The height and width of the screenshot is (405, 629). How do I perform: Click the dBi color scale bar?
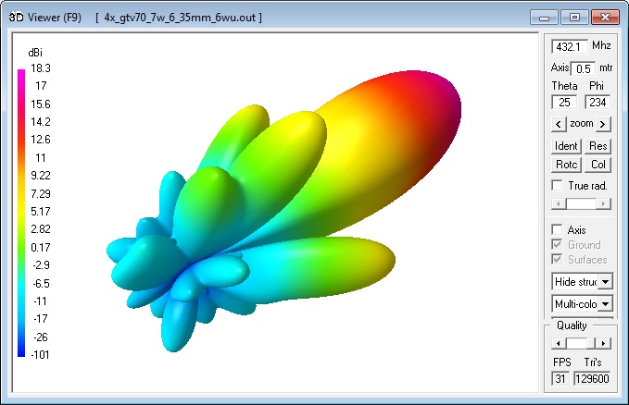[21, 213]
